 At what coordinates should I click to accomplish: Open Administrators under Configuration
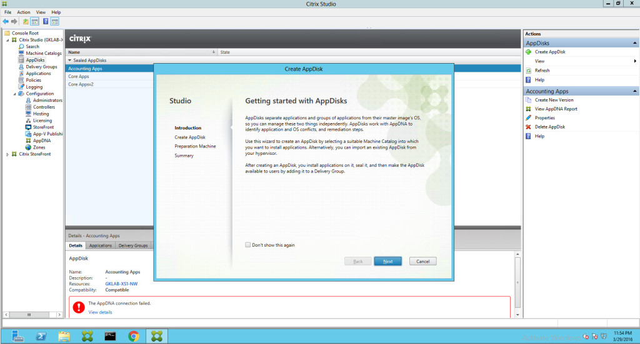tap(47, 101)
